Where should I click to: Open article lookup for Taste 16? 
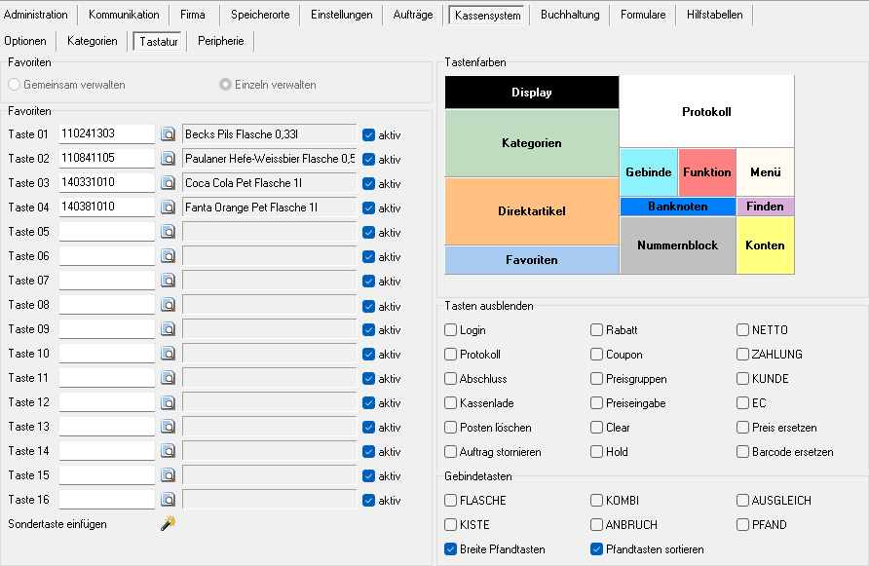(168, 500)
